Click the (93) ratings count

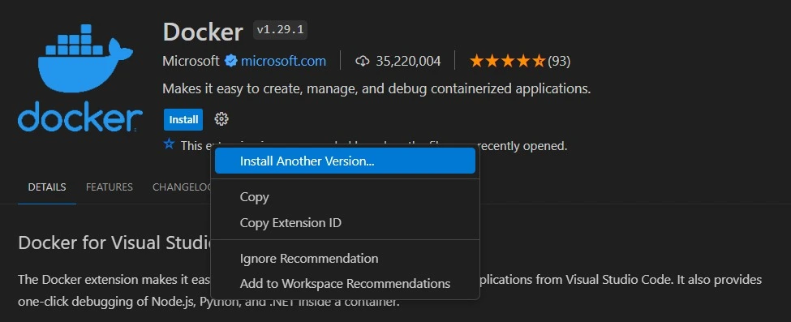559,62
